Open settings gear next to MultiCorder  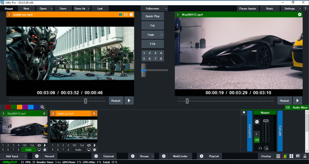point(164,156)
